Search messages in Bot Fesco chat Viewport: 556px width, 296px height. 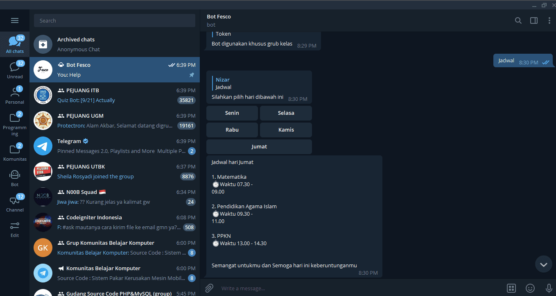click(x=518, y=20)
